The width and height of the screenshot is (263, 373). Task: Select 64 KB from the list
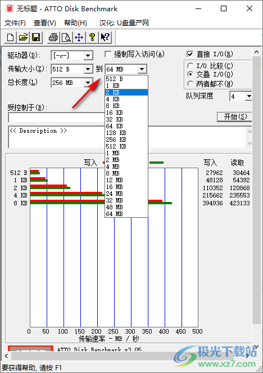[x=126, y=126]
